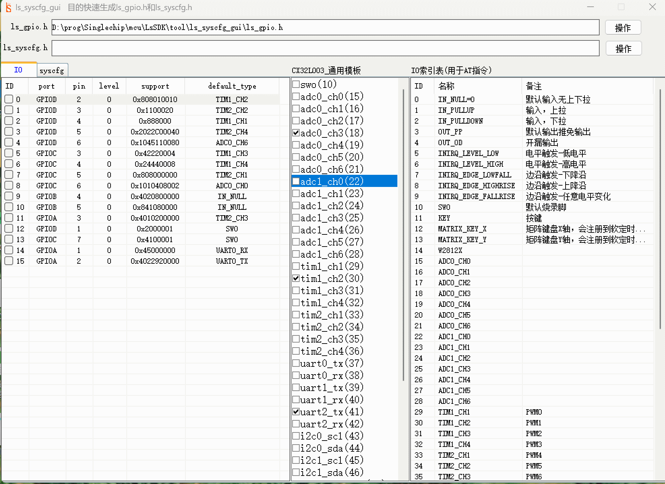Select the TIM2_CH3 default type in row 11
665x484 pixels.
tap(232, 218)
